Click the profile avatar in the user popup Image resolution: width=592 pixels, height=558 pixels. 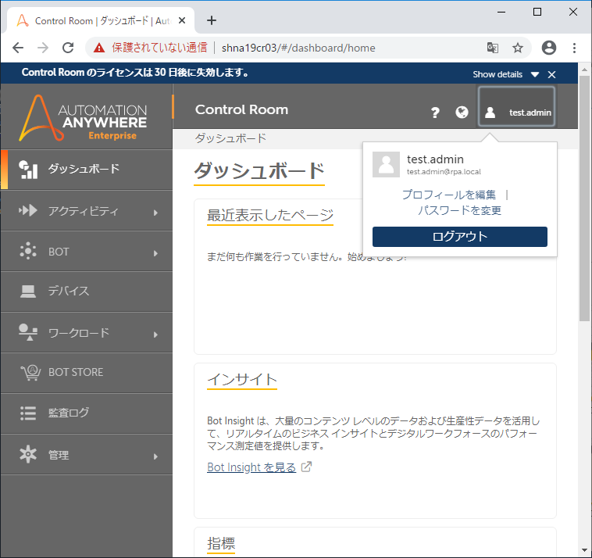[x=386, y=165]
